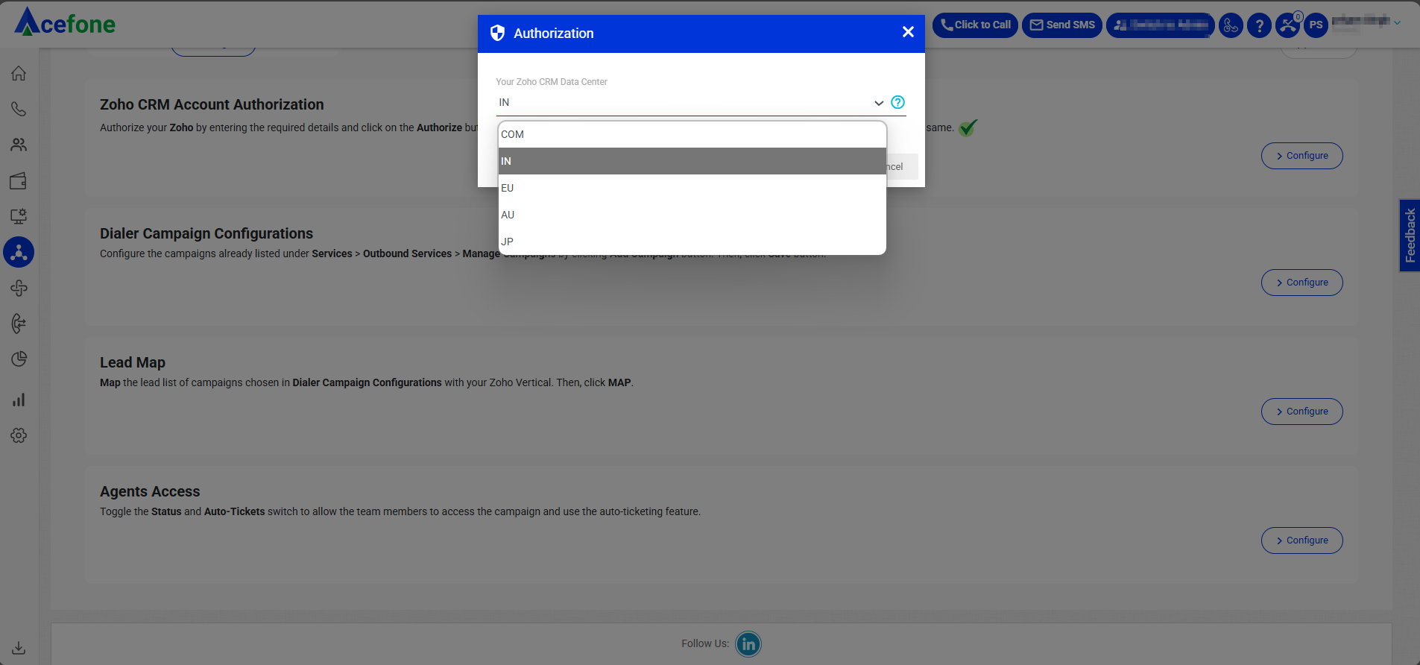Click the blurred blue header button
The image size is (1420, 665).
tap(1160, 25)
